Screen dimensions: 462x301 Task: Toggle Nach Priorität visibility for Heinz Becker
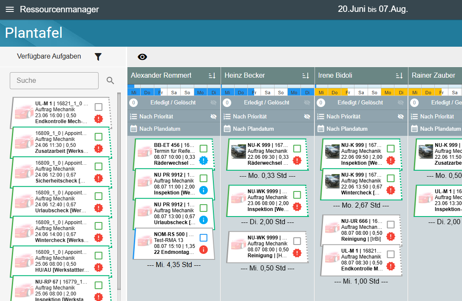[x=307, y=116]
